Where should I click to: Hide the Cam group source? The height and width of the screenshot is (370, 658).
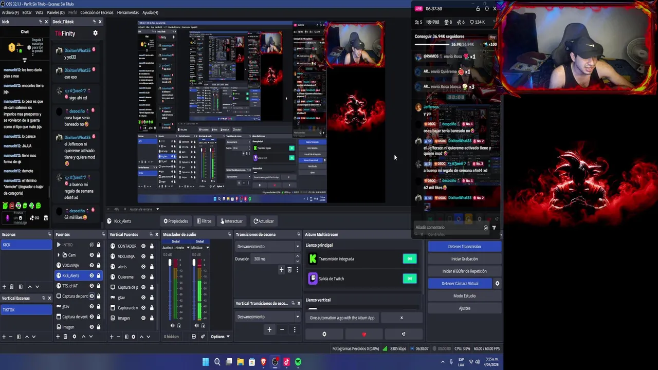(x=92, y=255)
